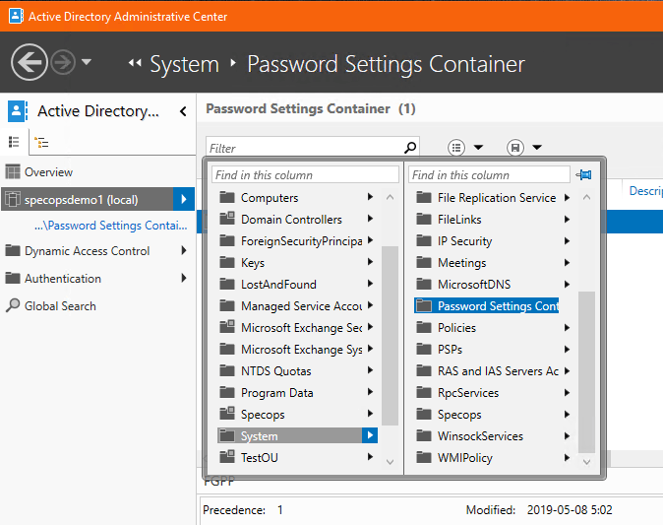Image resolution: width=663 pixels, height=525 pixels.
Task: Pin the column explorer with the pin icon
Action: click(584, 174)
